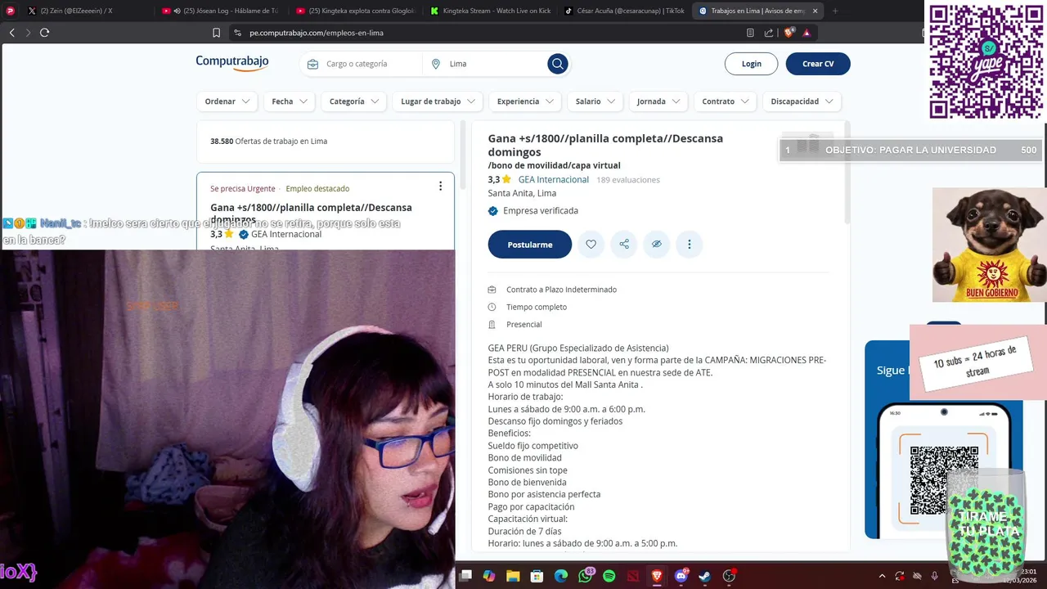Bookmark this page with the bookmark icon
1047x589 pixels.
click(x=216, y=33)
